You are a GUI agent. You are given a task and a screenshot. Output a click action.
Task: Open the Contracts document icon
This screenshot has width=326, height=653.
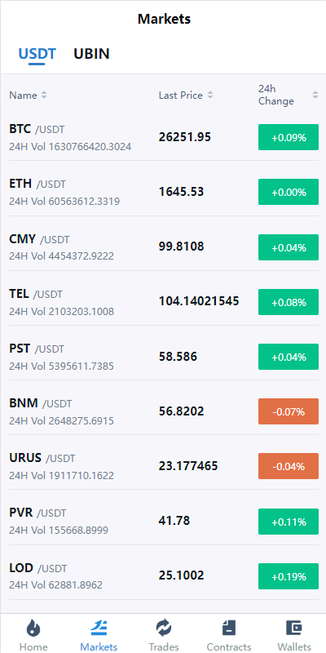coord(229,628)
